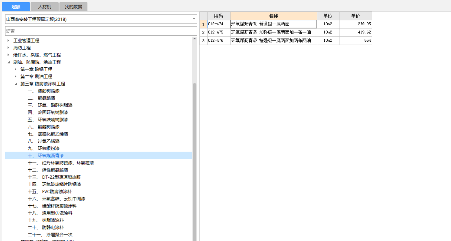Select 十一、红丹环氧防锈漆、环氧磁漆 item
Viewport: 451px width, 241px height.
61,163
